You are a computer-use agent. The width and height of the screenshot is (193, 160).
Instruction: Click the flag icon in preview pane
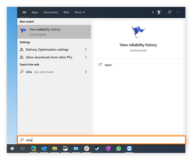click(x=138, y=32)
